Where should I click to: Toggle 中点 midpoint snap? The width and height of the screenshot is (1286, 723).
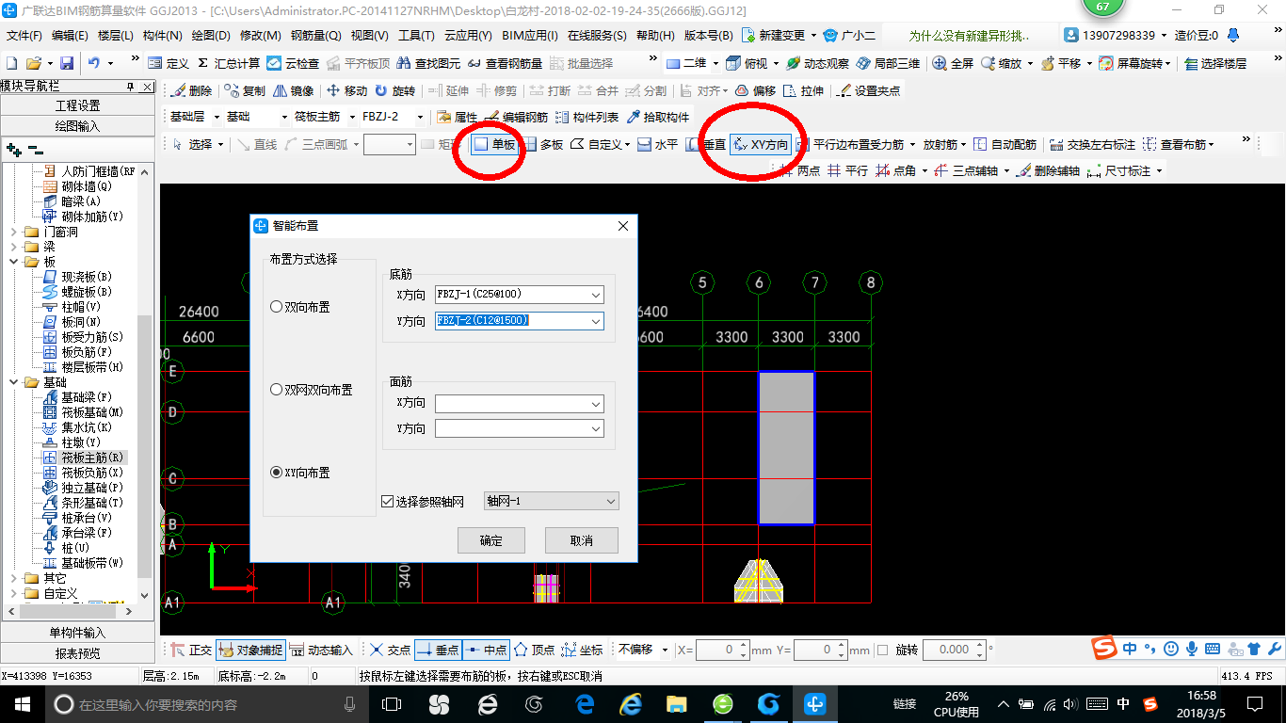pos(486,650)
